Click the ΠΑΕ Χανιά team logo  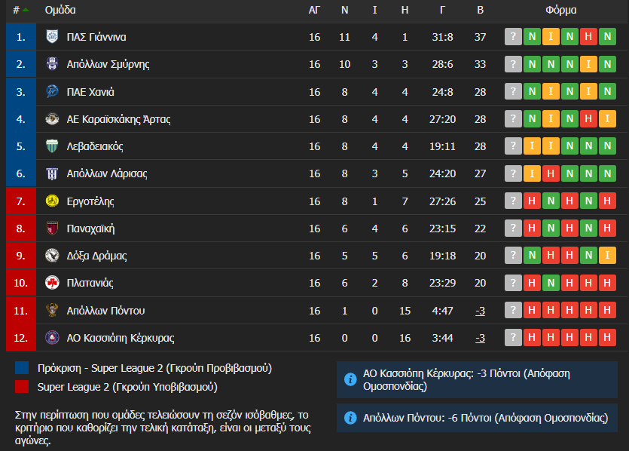(52, 92)
